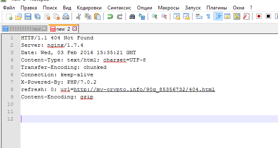Click the Close All documents icon
This screenshot has width=278, height=148.
click(56, 16)
